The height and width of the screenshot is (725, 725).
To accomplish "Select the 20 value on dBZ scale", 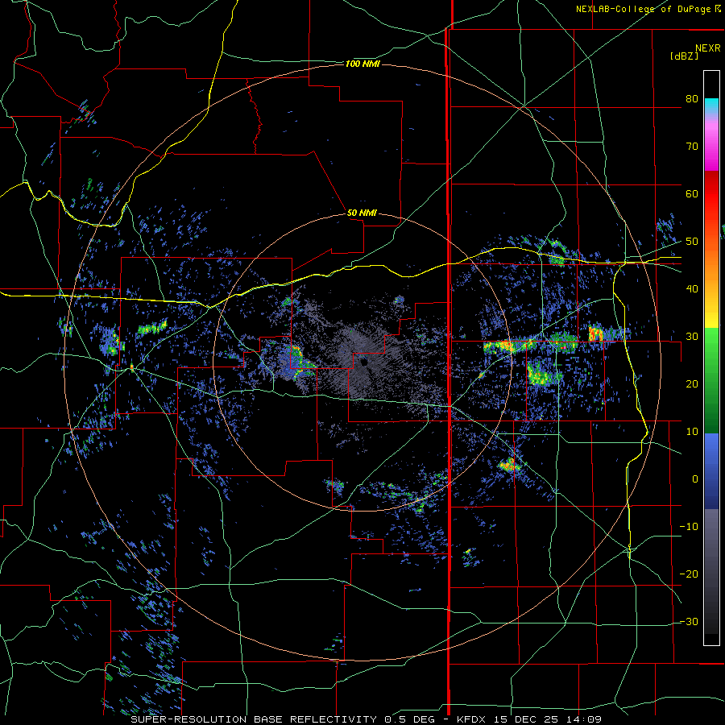I will coord(692,383).
